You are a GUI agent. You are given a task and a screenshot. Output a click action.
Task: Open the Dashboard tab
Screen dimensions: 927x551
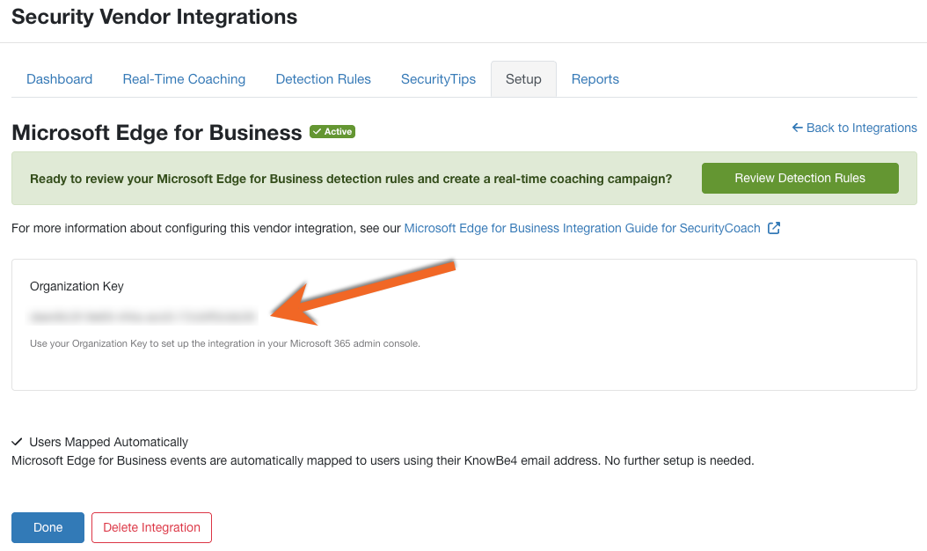59,79
